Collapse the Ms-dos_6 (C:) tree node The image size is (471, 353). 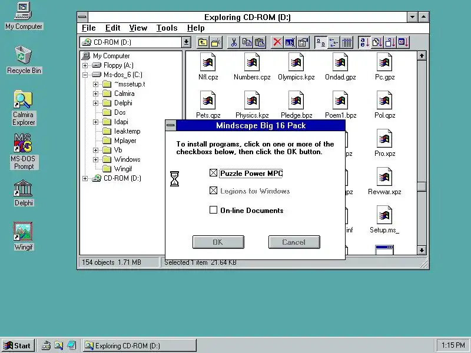(x=85, y=75)
